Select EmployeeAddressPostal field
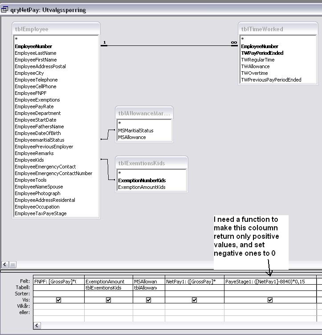Screen dimensions: 322x335 (x=56, y=66)
